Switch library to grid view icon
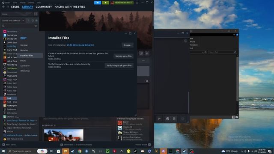274x154 pixels. [36, 14]
